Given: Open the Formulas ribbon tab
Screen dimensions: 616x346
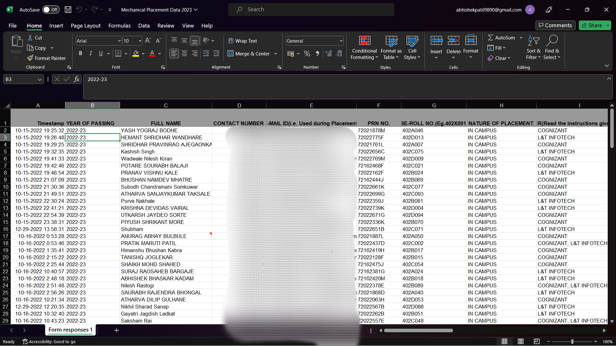Looking at the screenshot, I should coord(119,26).
